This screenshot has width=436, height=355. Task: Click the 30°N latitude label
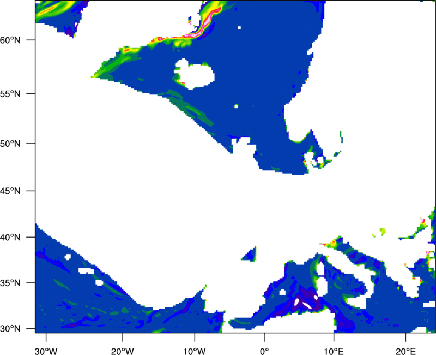10,329
